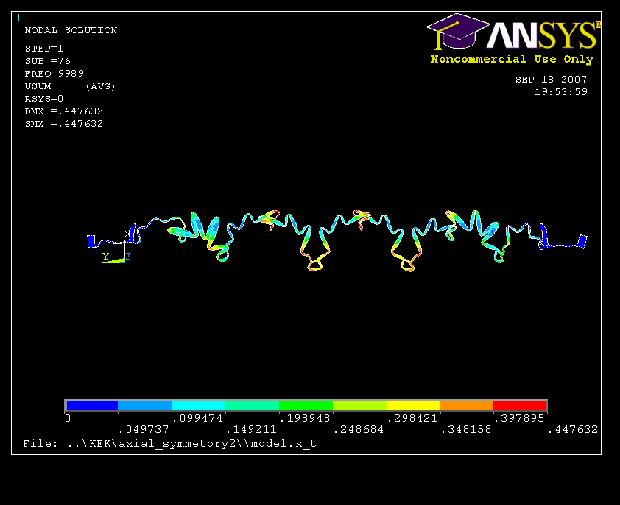Click the USUM label text

coord(38,86)
